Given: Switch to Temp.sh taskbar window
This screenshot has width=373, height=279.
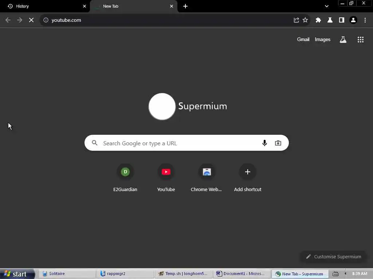Looking at the screenshot, I should pos(184,274).
